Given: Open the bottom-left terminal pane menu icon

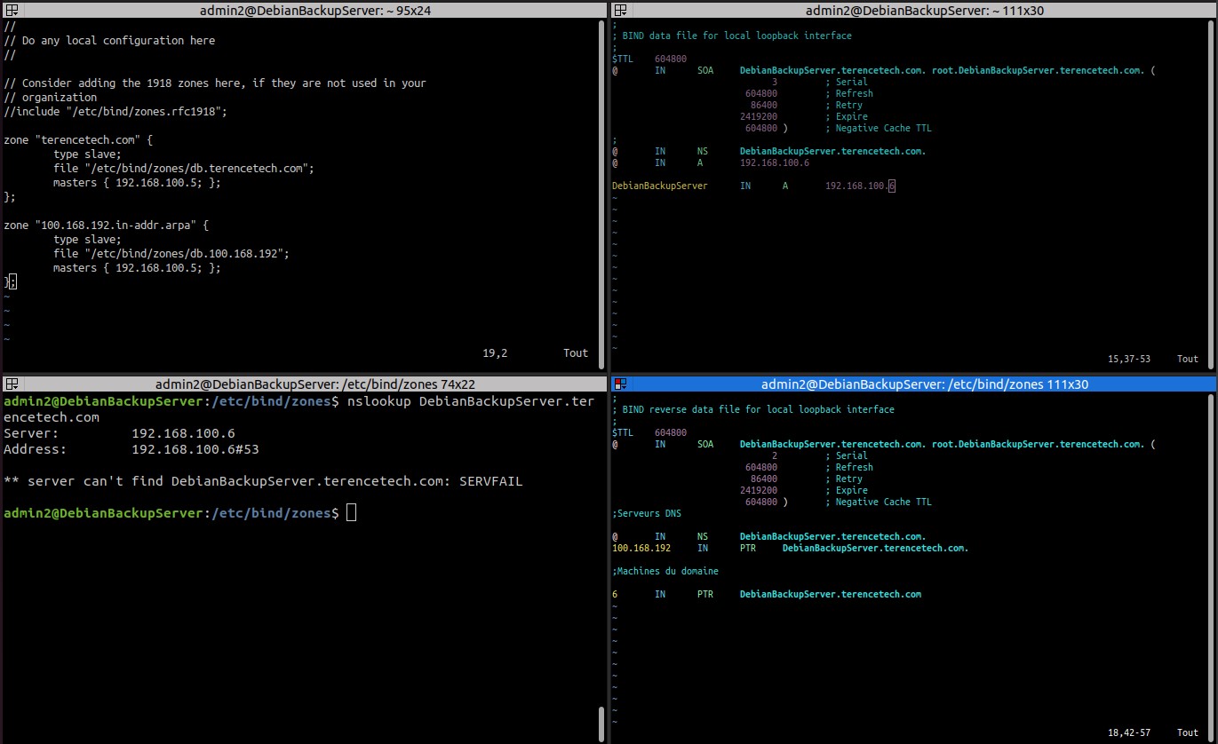Looking at the screenshot, I should pos(12,384).
